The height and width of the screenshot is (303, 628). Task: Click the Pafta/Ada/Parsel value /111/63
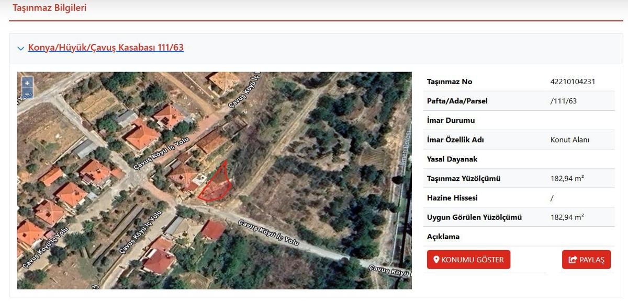[563, 101]
